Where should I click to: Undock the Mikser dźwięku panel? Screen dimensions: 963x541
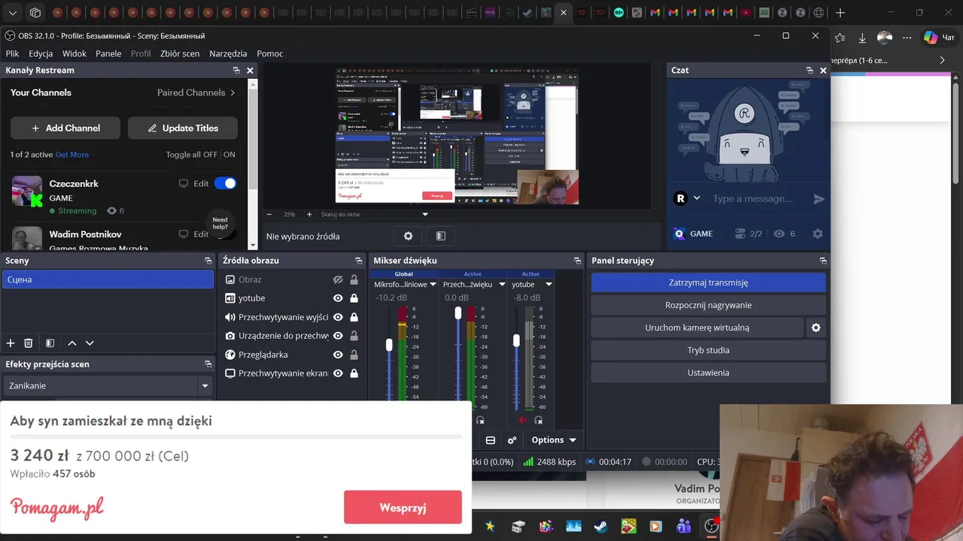[578, 261]
